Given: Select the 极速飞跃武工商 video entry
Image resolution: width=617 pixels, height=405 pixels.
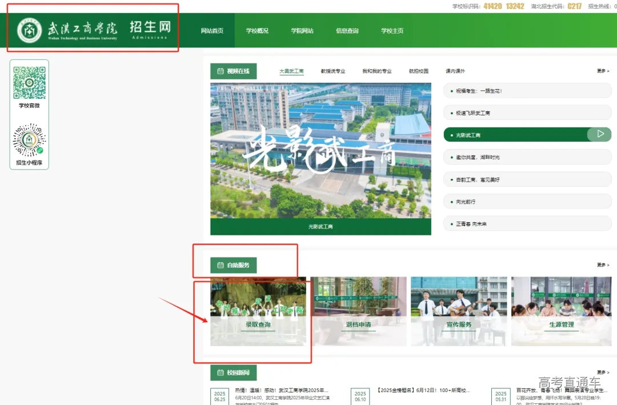Looking at the screenshot, I should 527,113.
